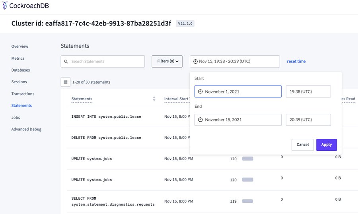Click clock icon in End date field
Viewport: 358px width, 214px height.
(200, 120)
